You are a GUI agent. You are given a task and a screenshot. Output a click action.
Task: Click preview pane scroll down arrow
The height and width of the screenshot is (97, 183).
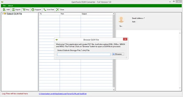(x=180, y=88)
